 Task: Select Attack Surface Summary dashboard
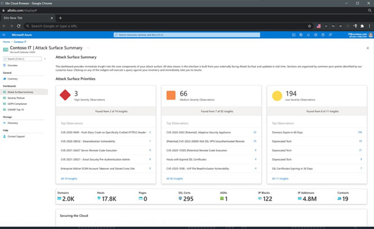point(24,92)
